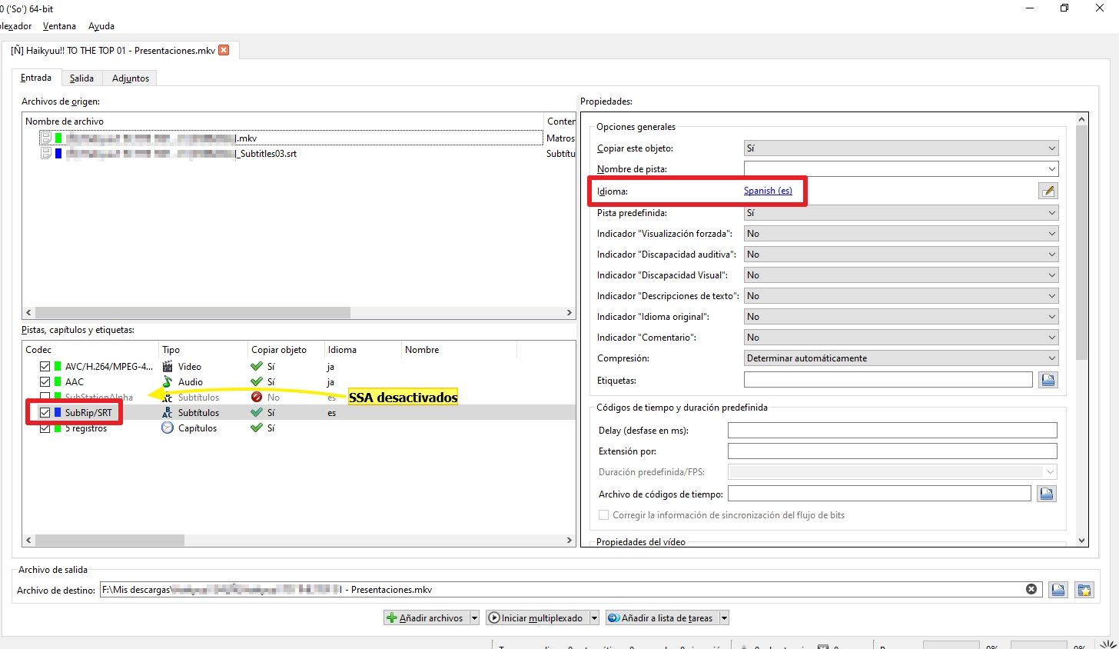Click the Copiar objeto column header
1119x649 pixels.
[x=286, y=350]
